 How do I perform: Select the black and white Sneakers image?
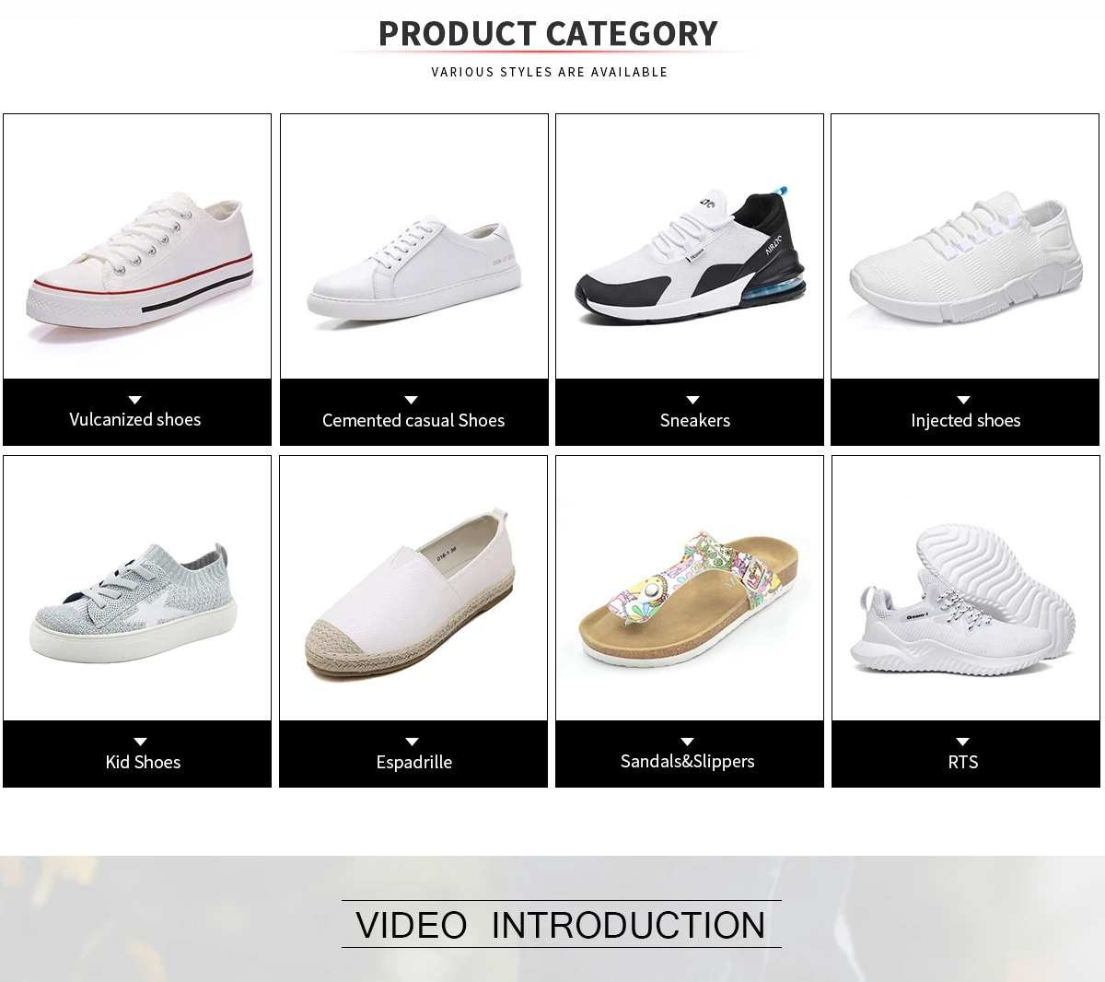pyautogui.click(x=690, y=246)
